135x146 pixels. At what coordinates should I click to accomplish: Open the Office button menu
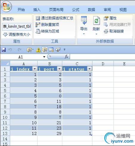pos(6,7)
